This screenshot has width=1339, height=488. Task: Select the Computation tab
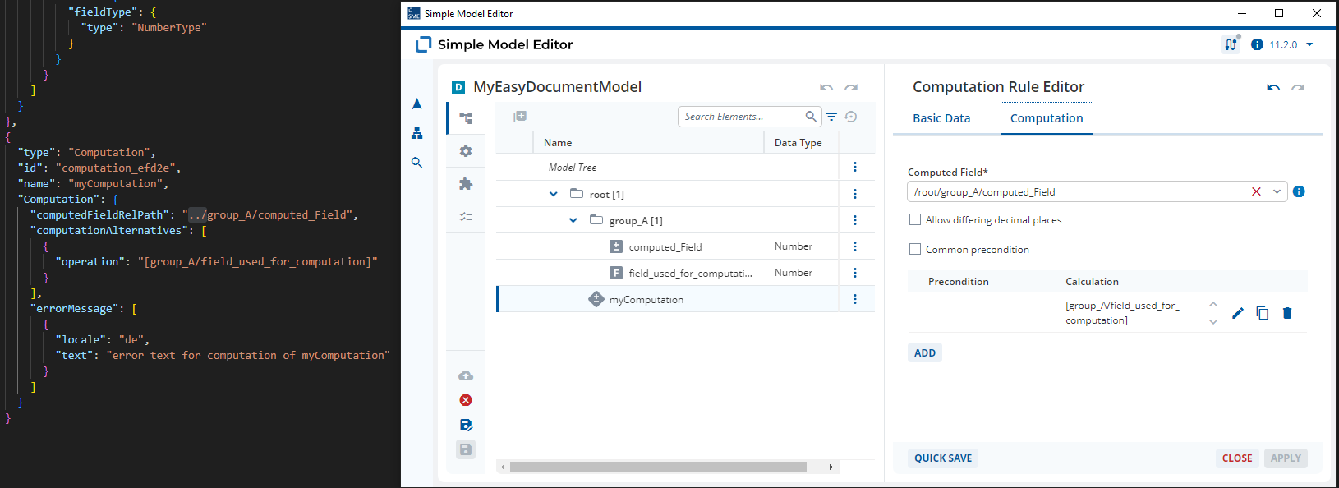1047,118
